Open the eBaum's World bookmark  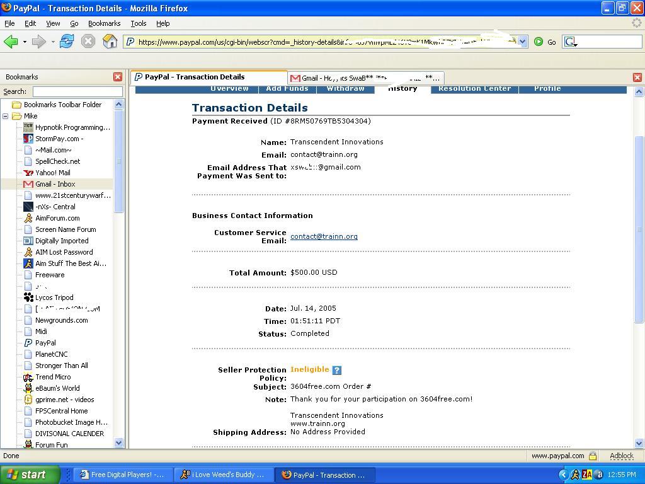57,388
